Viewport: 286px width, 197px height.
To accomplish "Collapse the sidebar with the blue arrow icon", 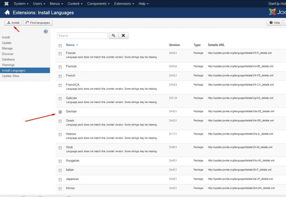I will click(x=46, y=32).
